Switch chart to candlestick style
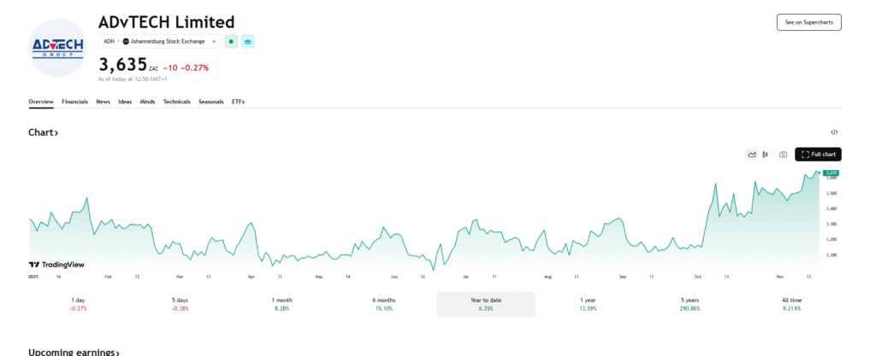876x356 pixels. pyautogui.click(x=765, y=155)
